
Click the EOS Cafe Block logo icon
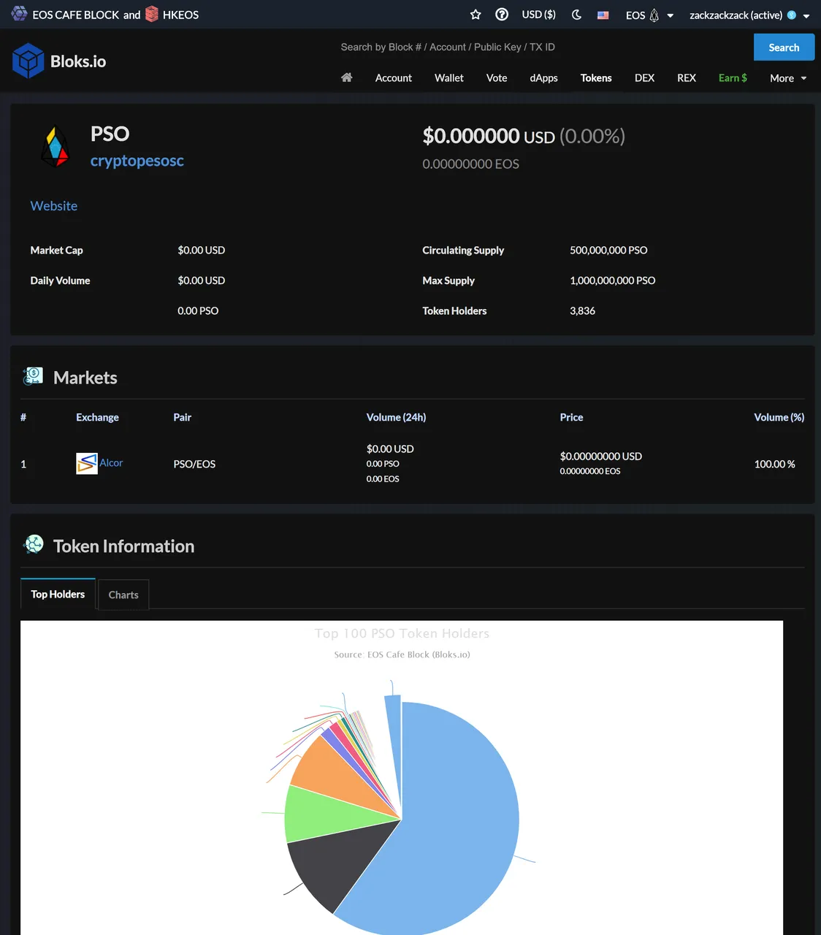coord(19,14)
